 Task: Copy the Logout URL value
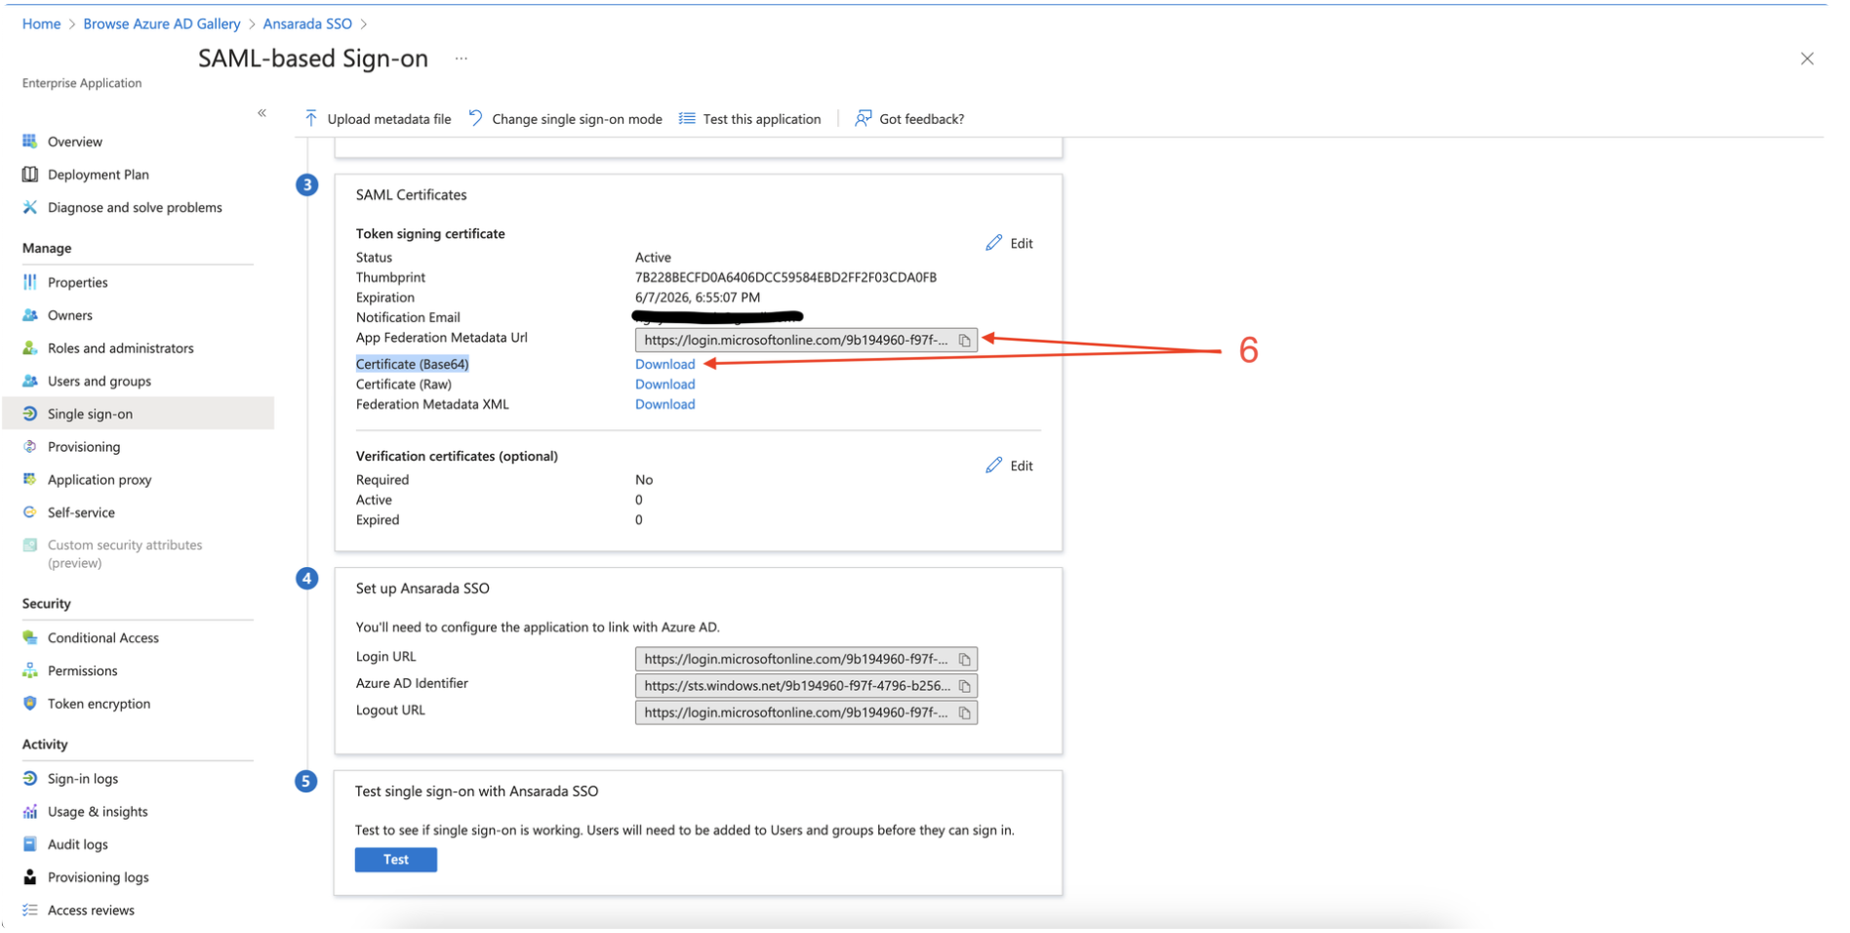tap(964, 713)
